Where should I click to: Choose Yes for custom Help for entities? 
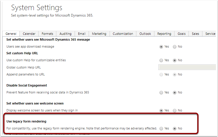pos(161,60)
